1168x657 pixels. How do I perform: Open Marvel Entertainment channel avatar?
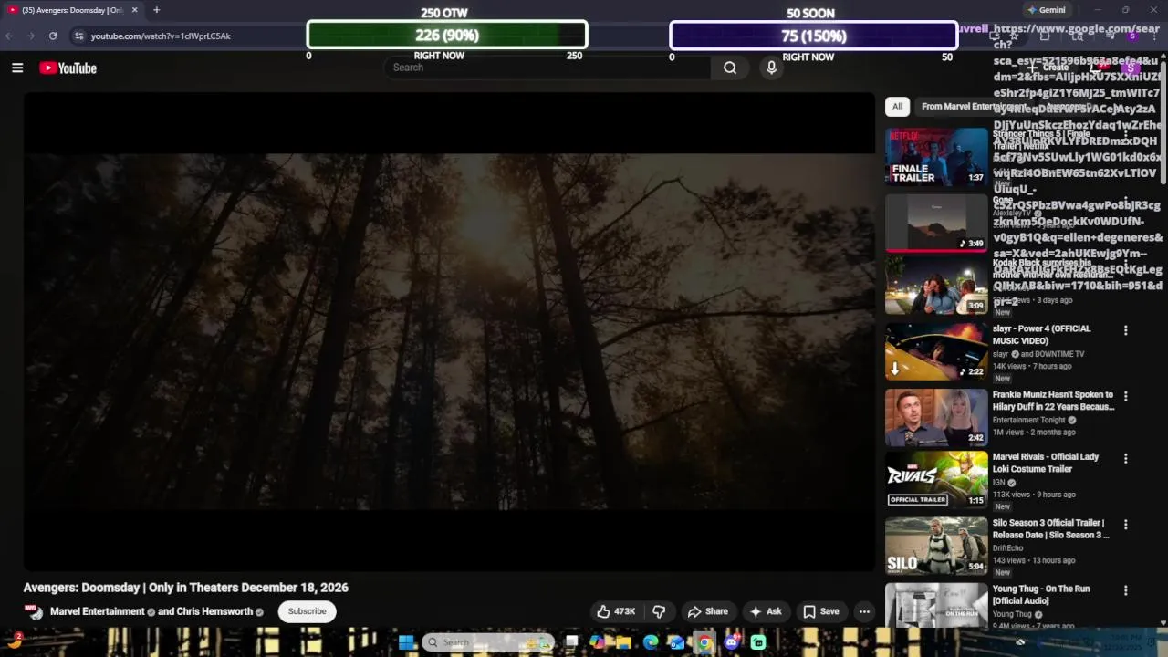point(34,611)
